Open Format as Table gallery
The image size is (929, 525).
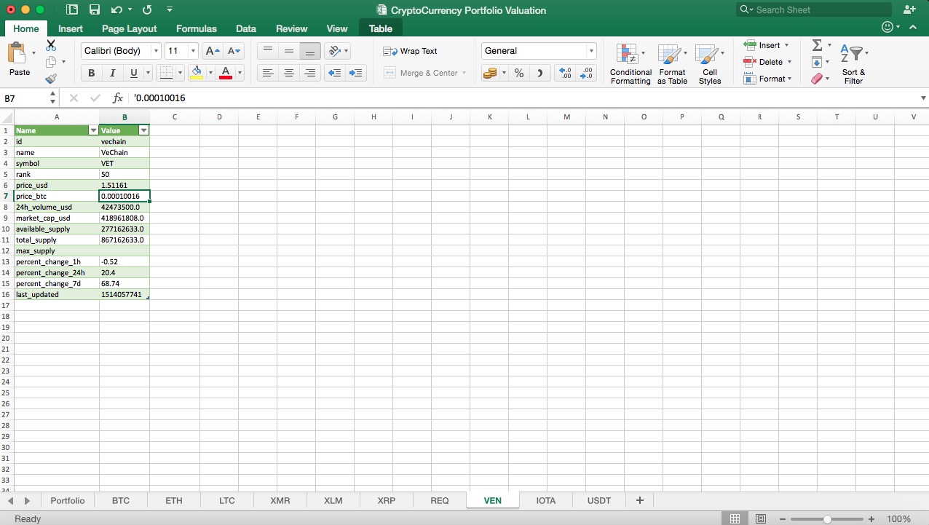[x=672, y=64]
